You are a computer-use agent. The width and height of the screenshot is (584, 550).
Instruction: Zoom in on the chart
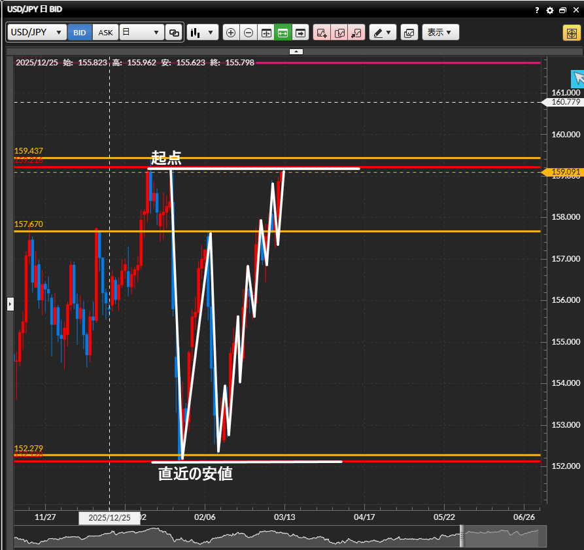[230, 32]
